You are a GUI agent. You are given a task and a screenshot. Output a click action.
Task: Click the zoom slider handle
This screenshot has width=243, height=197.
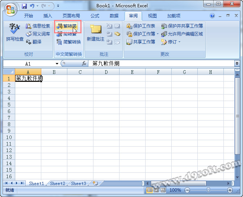[x=209, y=190]
